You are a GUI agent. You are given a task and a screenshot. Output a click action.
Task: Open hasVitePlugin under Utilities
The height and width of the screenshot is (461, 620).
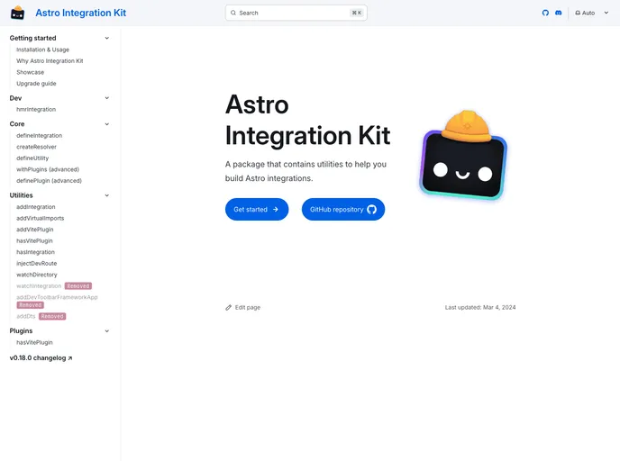point(34,240)
